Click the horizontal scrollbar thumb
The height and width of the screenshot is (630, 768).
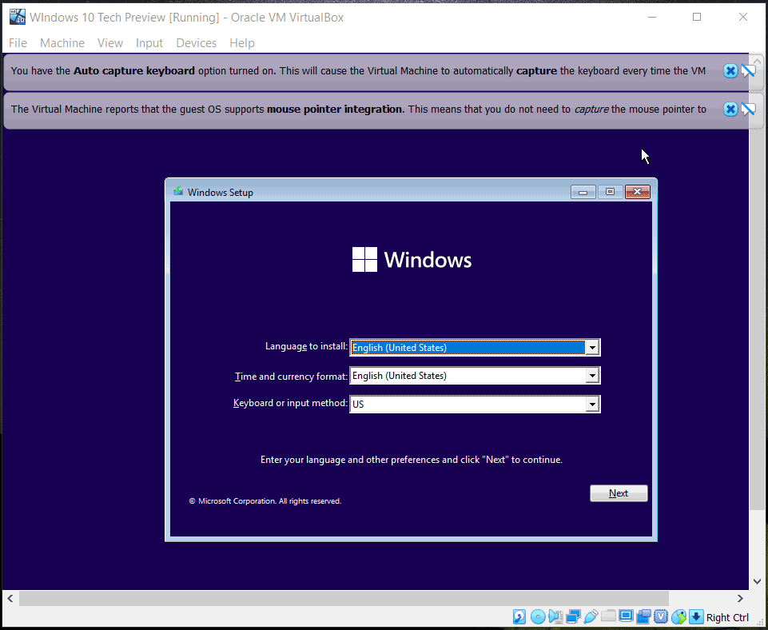pyautogui.click(x=344, y=598)
